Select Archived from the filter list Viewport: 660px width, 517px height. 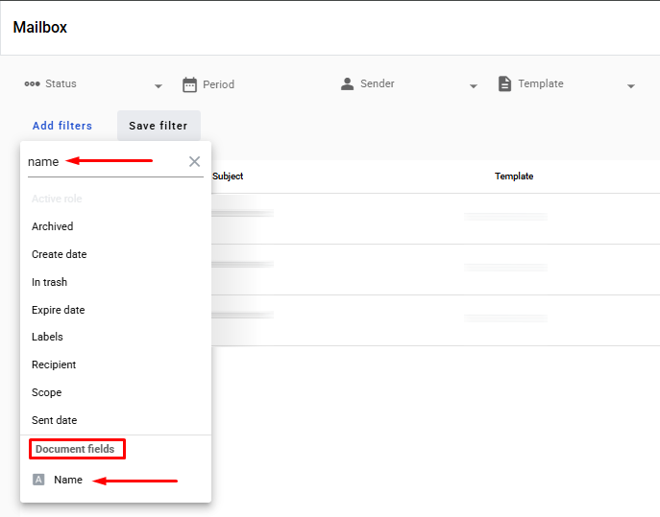click(x=53, y=226)
